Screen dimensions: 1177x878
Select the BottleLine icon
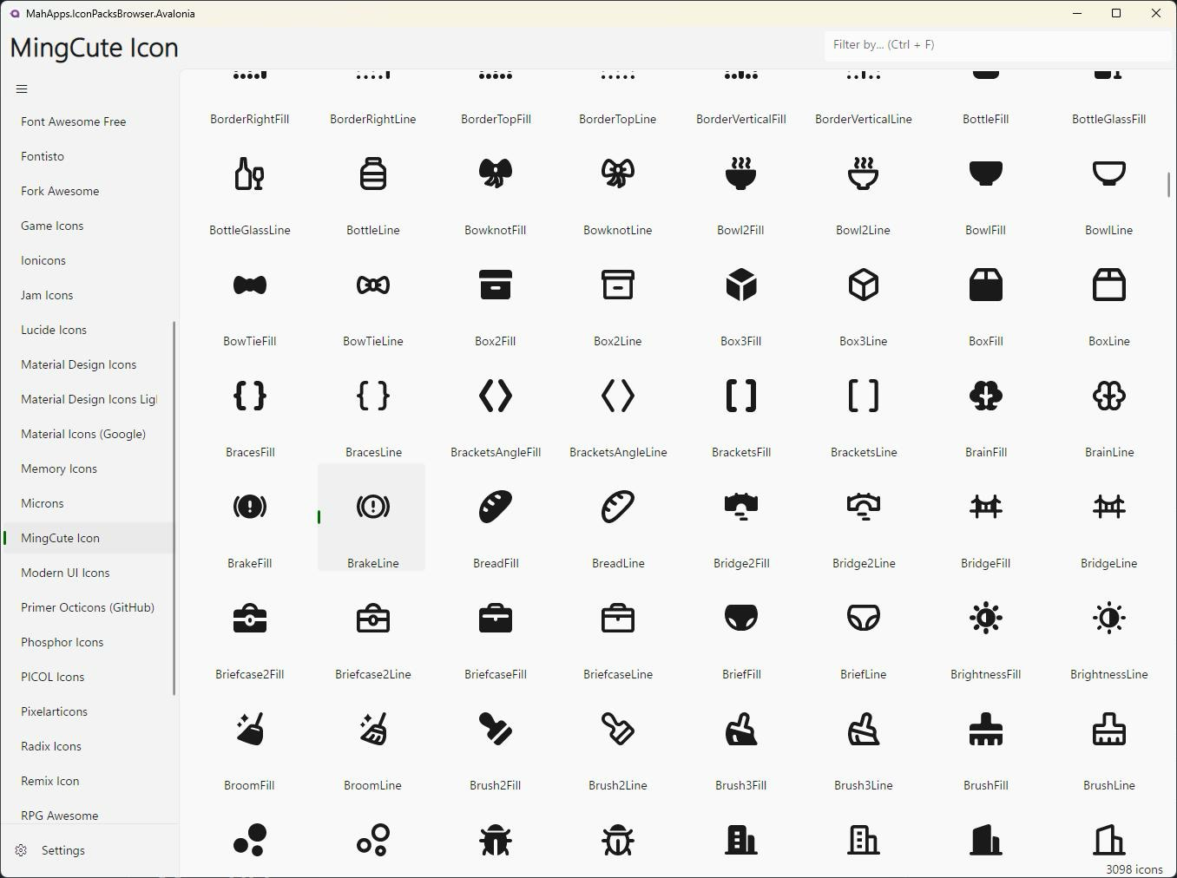pyautogui.click(x=373, y=174)
